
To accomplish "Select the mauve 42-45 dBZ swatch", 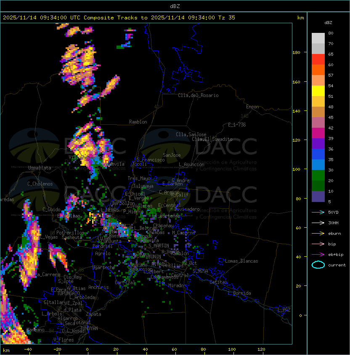I will [x=318, y=123].
